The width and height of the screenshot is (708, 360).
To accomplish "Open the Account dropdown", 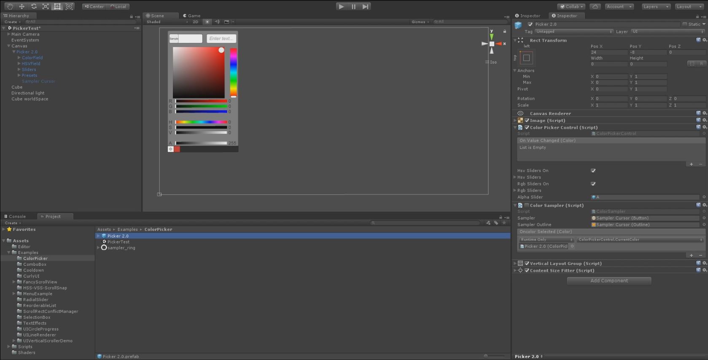I will pos(619,6).
